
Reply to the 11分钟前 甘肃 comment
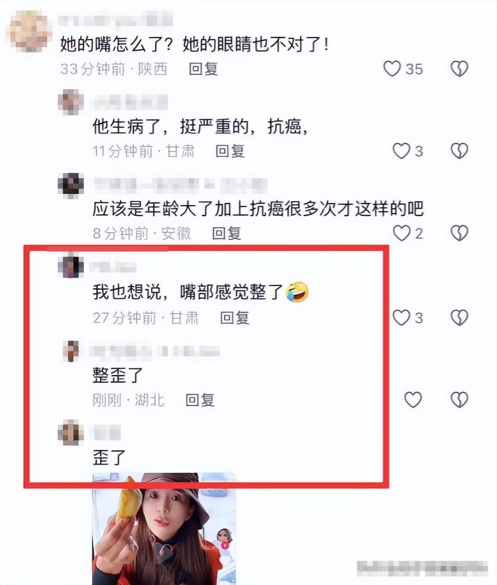pos(230,151)
